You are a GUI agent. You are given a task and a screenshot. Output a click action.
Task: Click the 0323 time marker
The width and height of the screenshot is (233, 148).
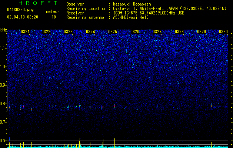coord(68,32)
